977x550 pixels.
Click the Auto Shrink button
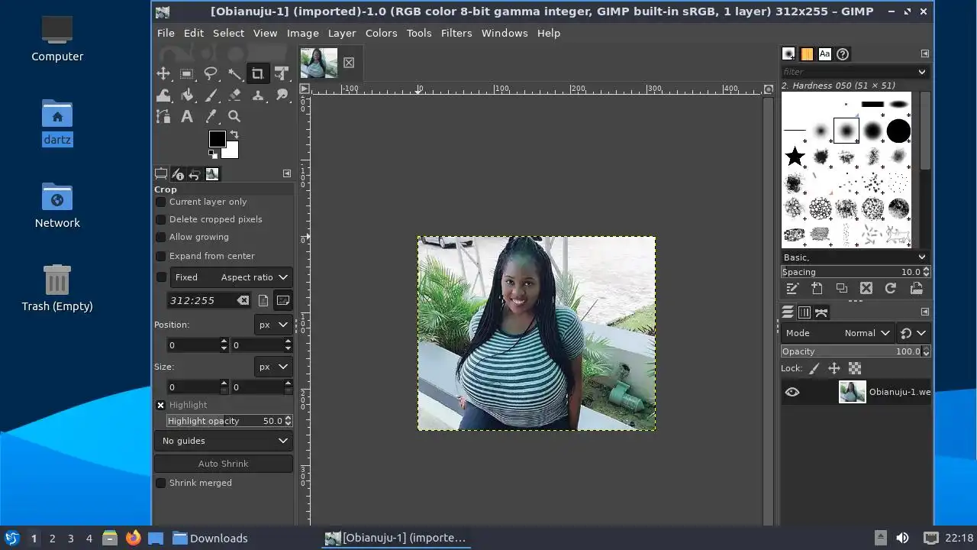click(224, 464)
